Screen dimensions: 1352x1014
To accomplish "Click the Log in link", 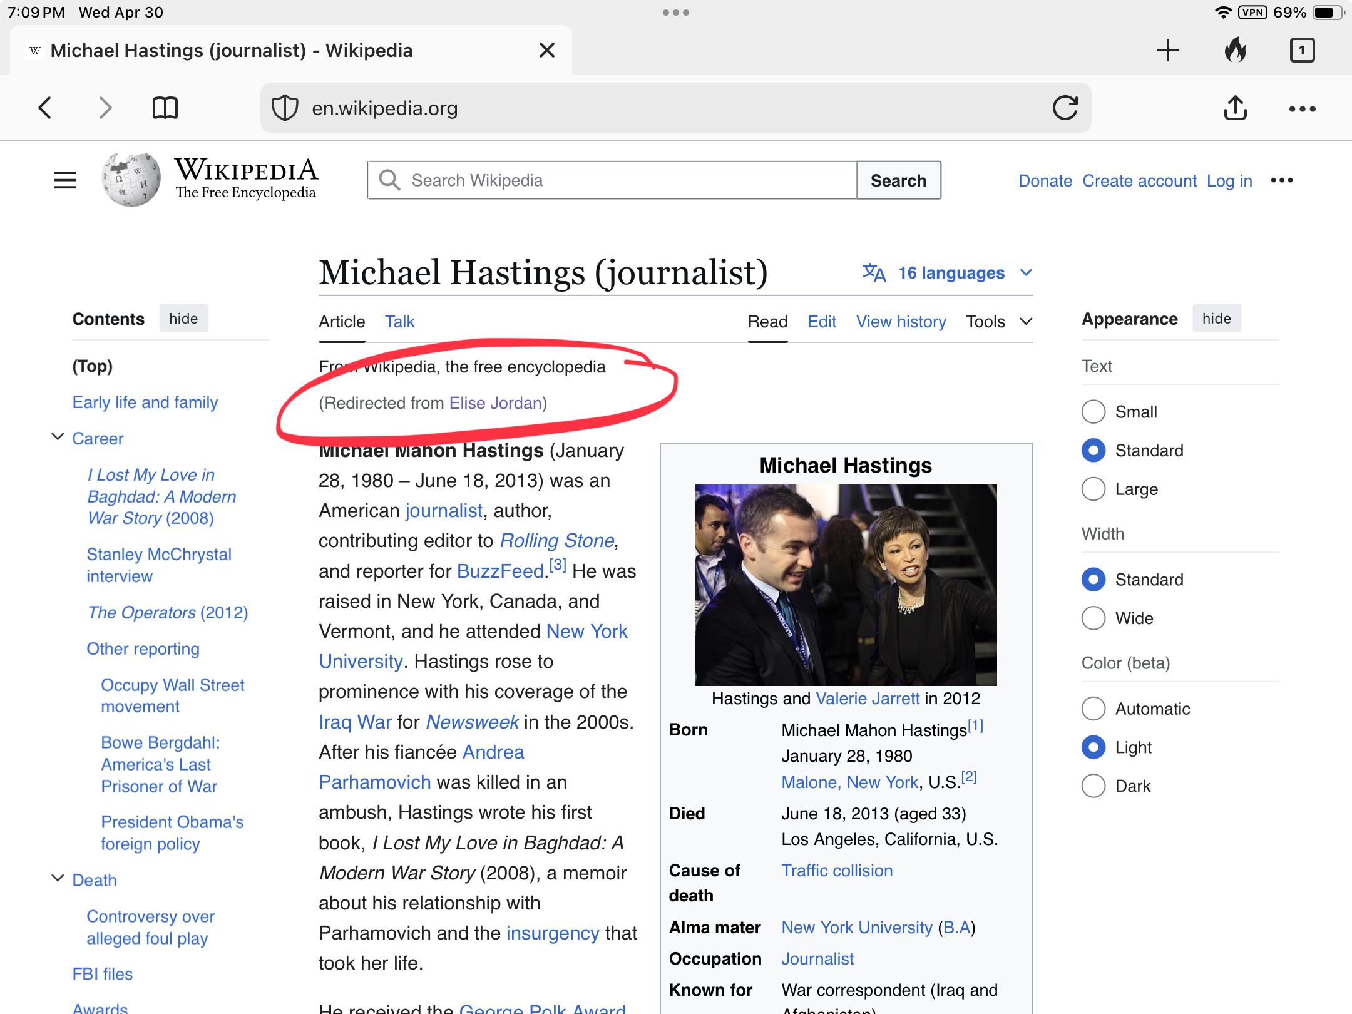I will coord(1229,181).
